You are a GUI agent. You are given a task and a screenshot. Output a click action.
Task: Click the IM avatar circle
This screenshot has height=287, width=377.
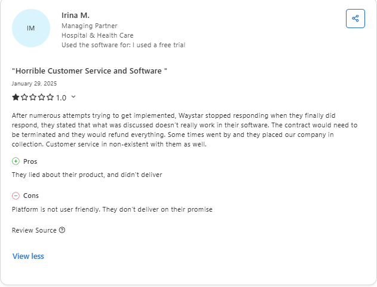coord(31,28)
